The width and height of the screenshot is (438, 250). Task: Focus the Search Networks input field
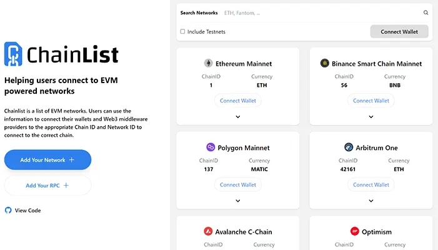coord(321,13)
